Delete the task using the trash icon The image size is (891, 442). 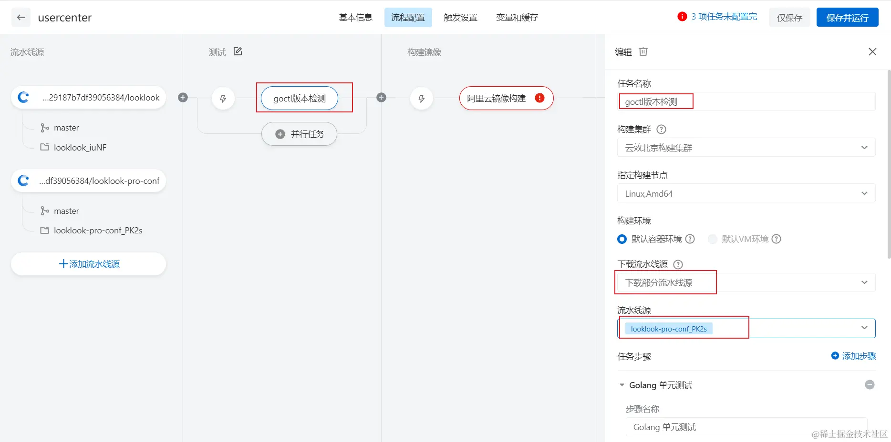643,51
